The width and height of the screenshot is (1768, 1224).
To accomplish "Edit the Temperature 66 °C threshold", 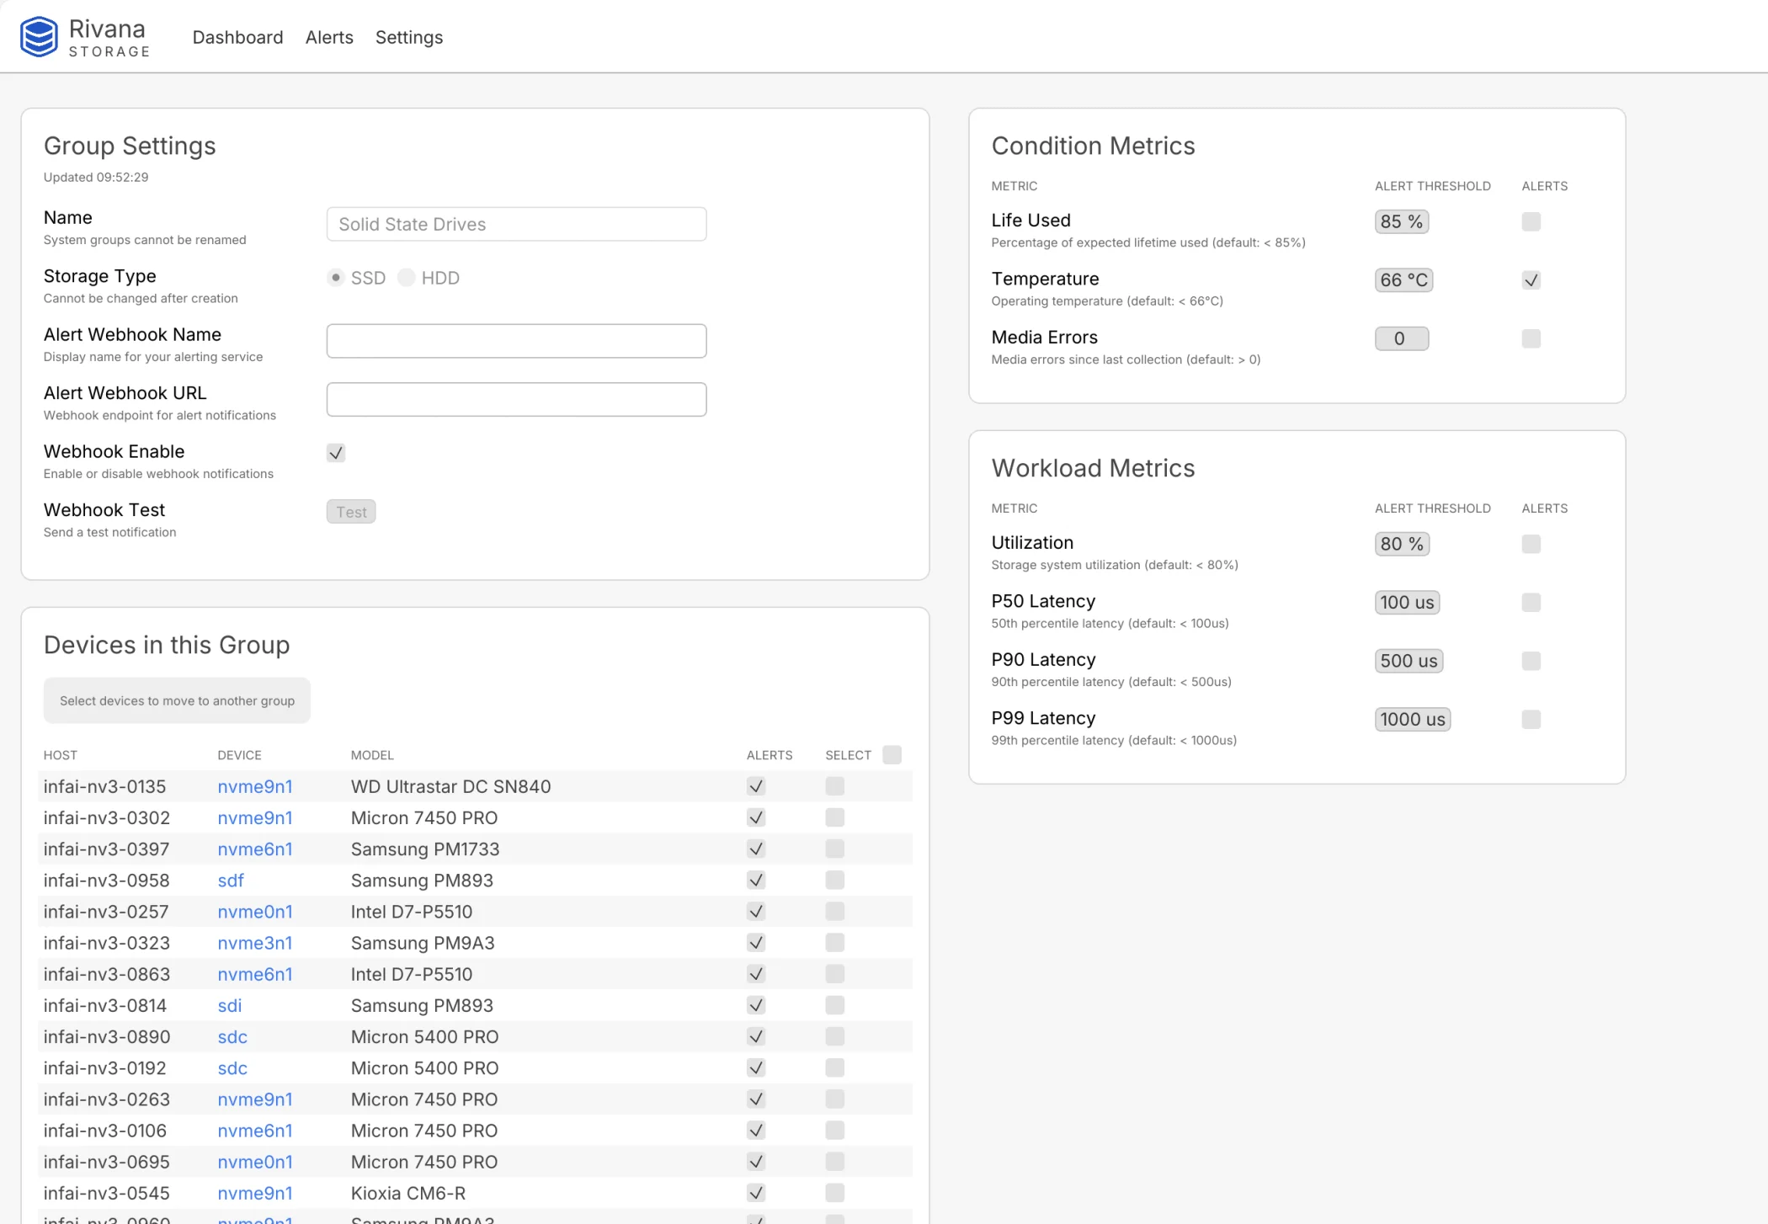I will click(1404, 280).
